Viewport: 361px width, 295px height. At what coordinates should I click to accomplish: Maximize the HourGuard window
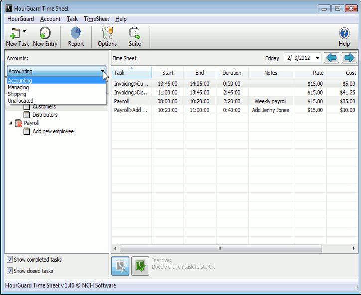pos(337,9)
